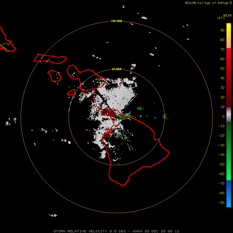
Task: Click the 80 value on velocity scale
Action: pos(222,40)
